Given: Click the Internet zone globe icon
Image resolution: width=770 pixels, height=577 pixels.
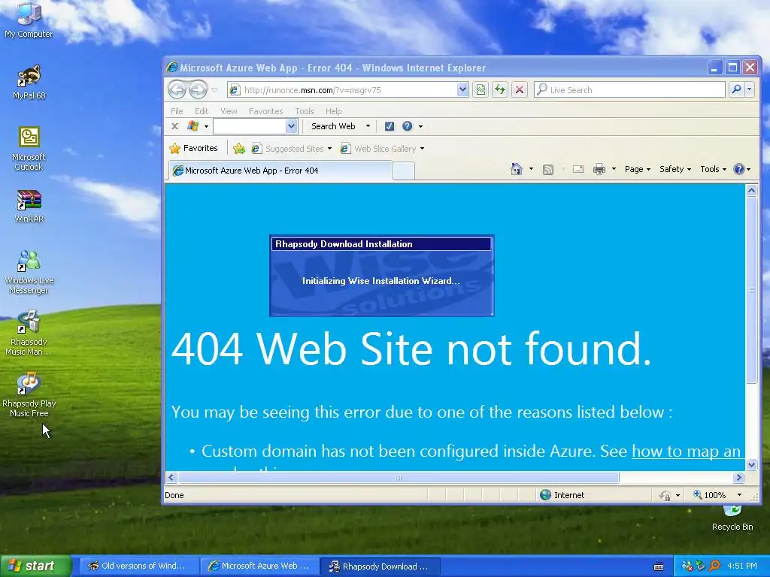Looking at the screenshot, I should click(x=545, y=494).
